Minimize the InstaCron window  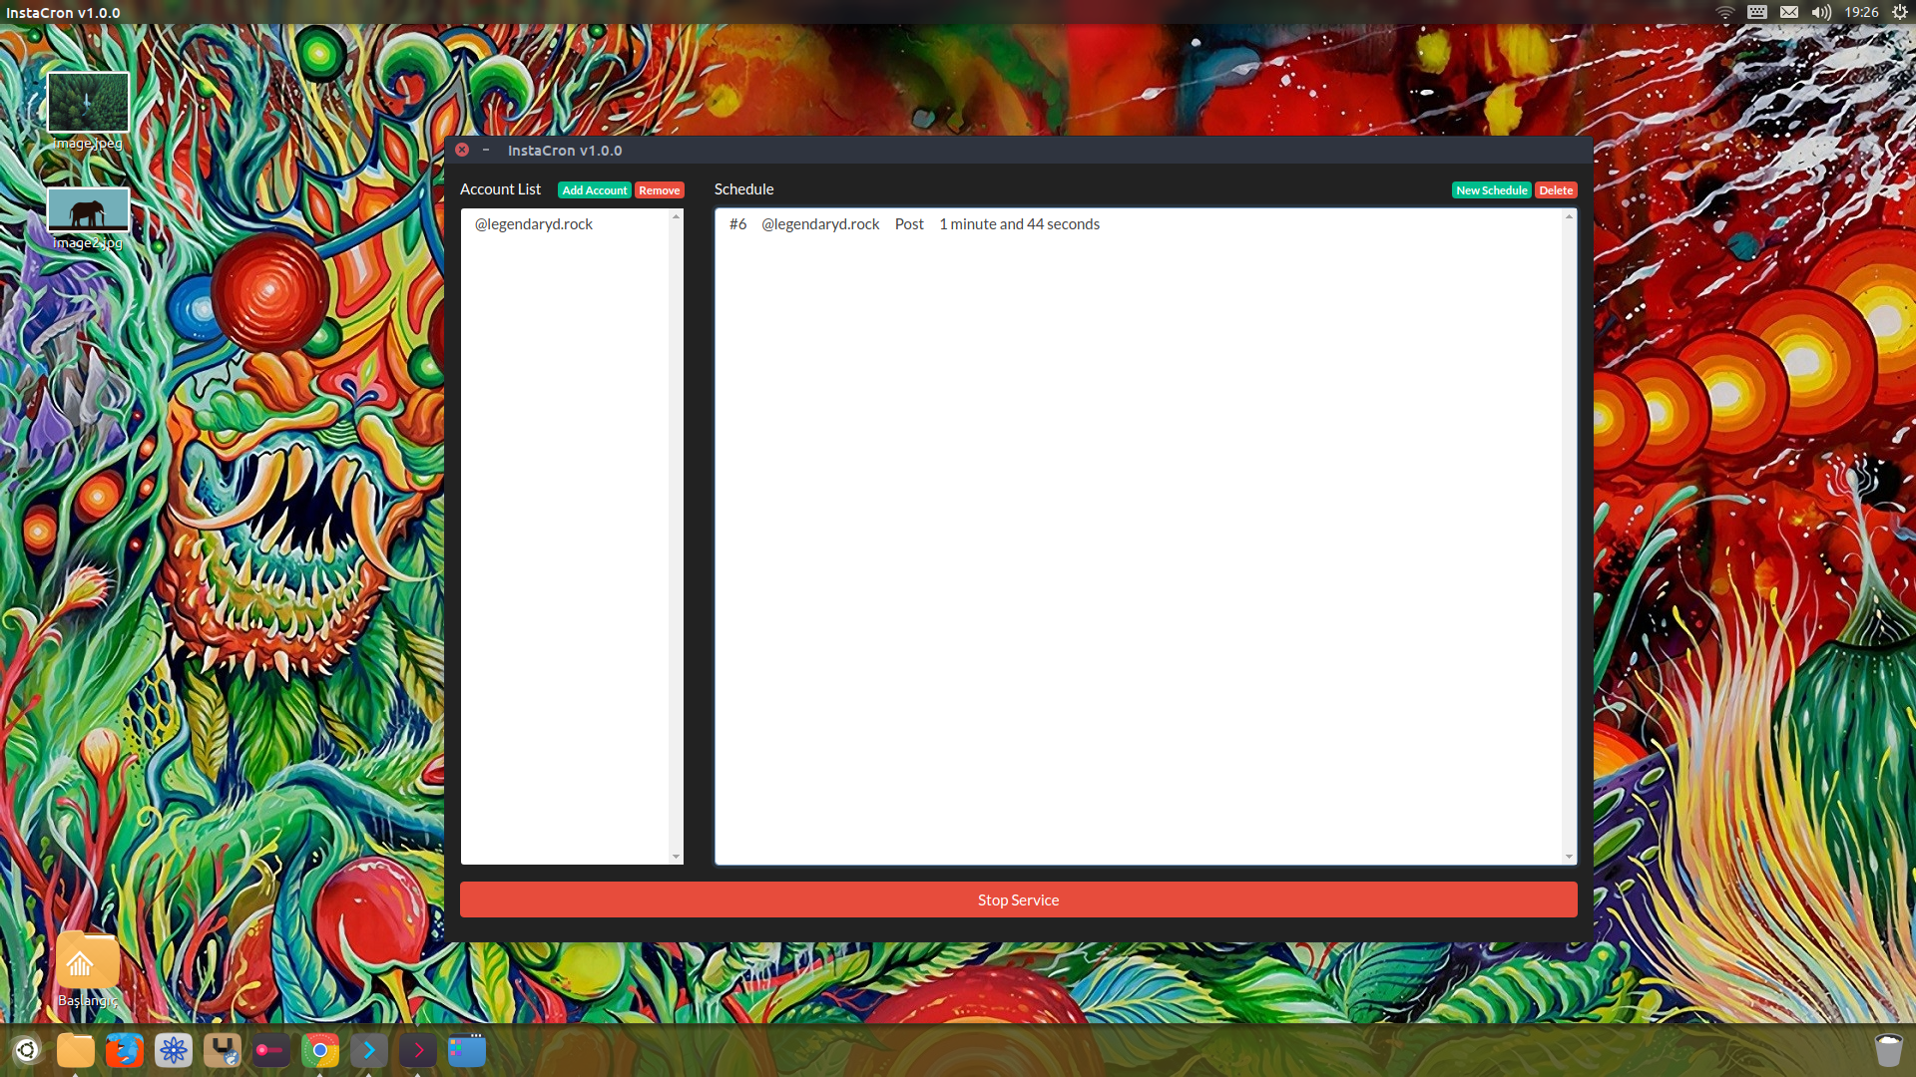point(486,150)
